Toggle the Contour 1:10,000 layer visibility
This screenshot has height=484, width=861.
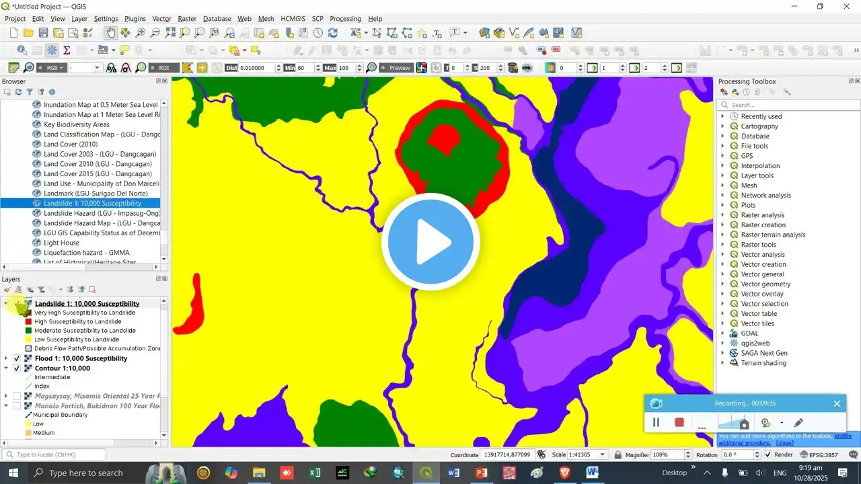coord(17,368)
